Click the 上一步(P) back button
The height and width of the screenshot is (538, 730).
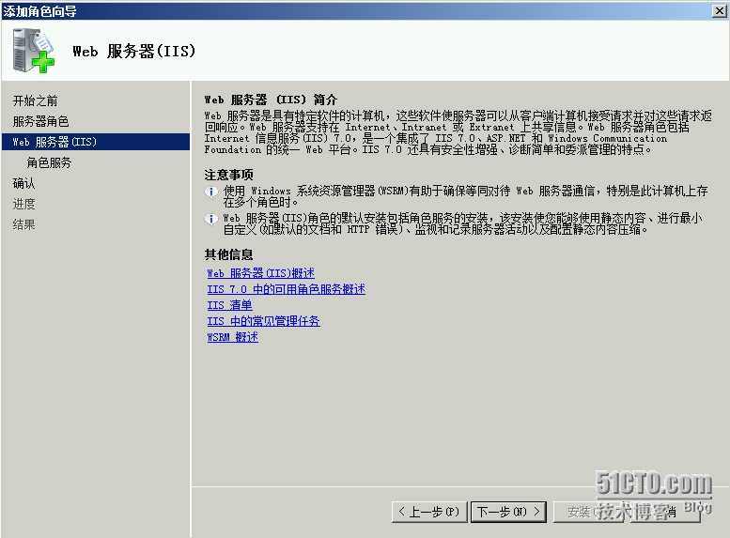click(x=429, y=512)
